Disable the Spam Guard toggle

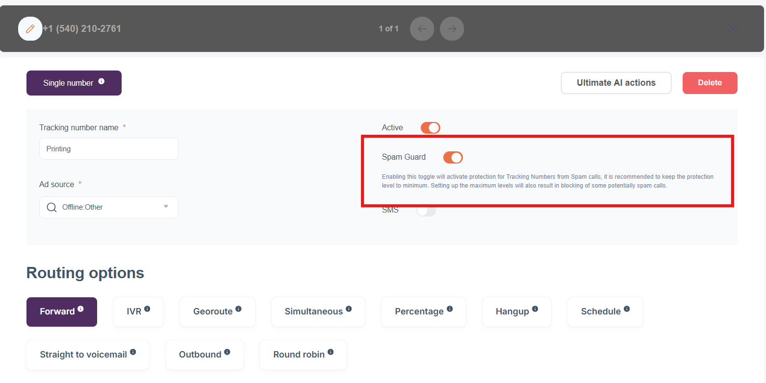pos(453,157)
